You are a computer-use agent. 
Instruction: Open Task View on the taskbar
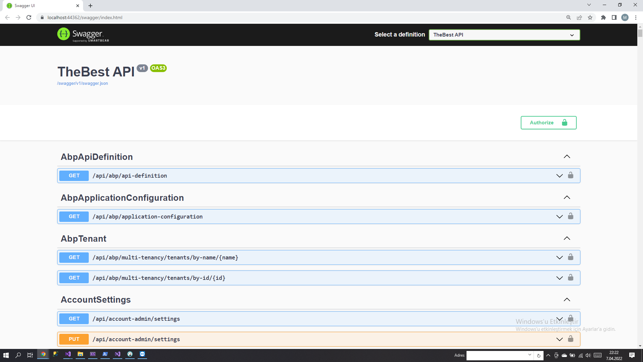(x=30, y=355)
